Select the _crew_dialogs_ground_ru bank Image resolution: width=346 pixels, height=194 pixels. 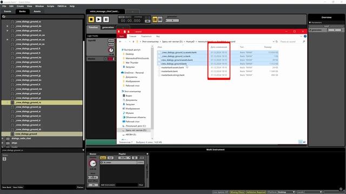[42, 102]
